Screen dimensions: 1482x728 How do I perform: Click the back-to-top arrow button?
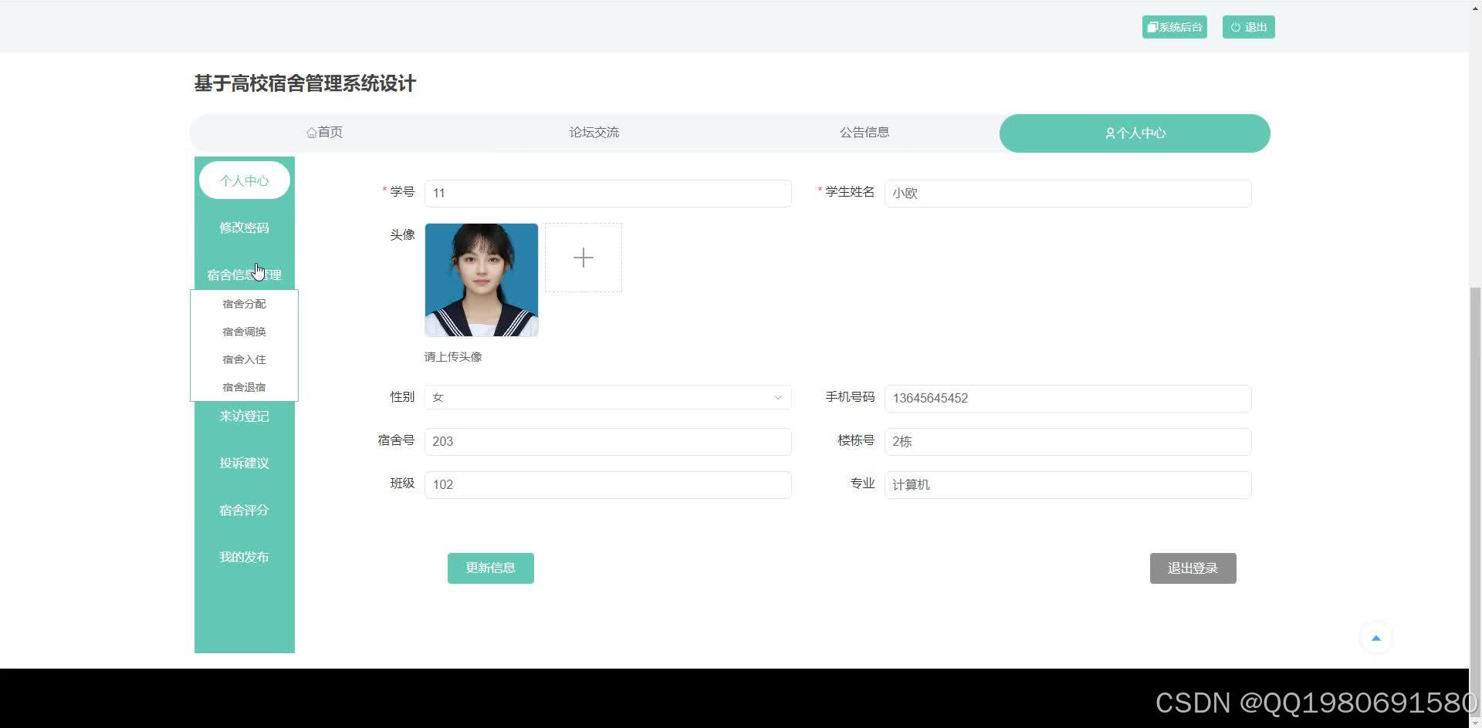click(x=1376, y=638)
